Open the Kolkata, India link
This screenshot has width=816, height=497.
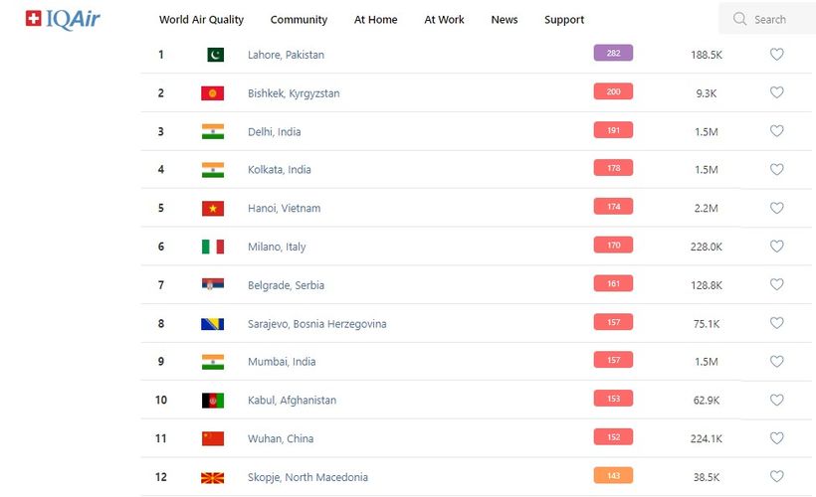tap(280, 170)
